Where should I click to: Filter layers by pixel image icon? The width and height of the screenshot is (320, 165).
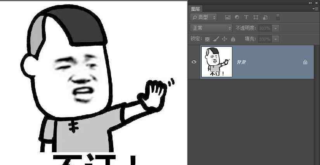tap(228, 17)
